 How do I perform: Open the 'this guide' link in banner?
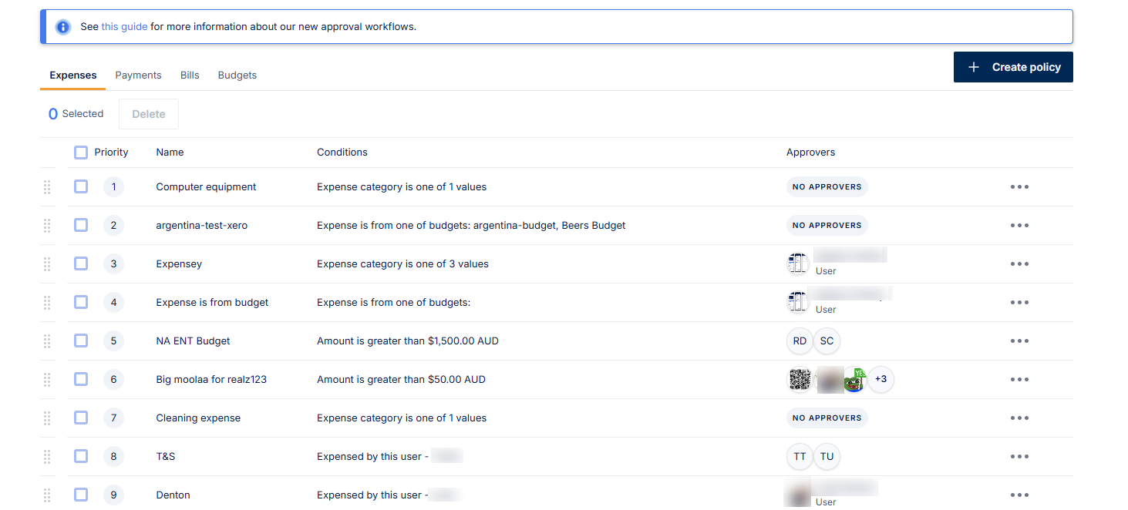[x=124, y=27]
